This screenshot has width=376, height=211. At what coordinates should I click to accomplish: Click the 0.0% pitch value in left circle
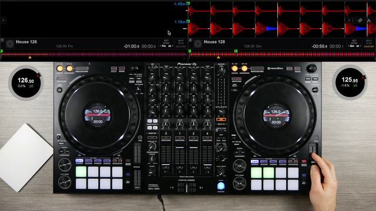pyautogui.click(x=22, y=86)
